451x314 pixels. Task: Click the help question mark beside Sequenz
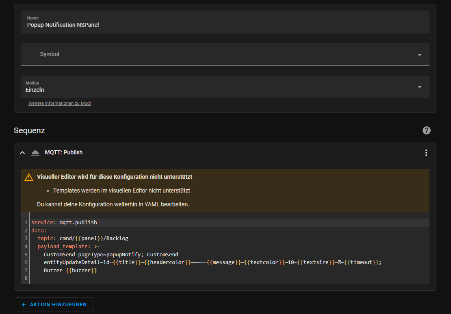[x=426, y=130]
